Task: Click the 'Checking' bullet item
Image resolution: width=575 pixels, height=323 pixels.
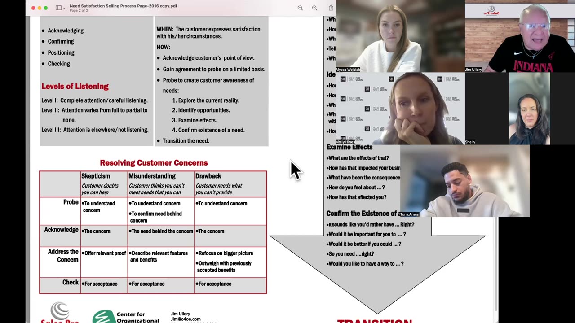Action: pos(59,64)
